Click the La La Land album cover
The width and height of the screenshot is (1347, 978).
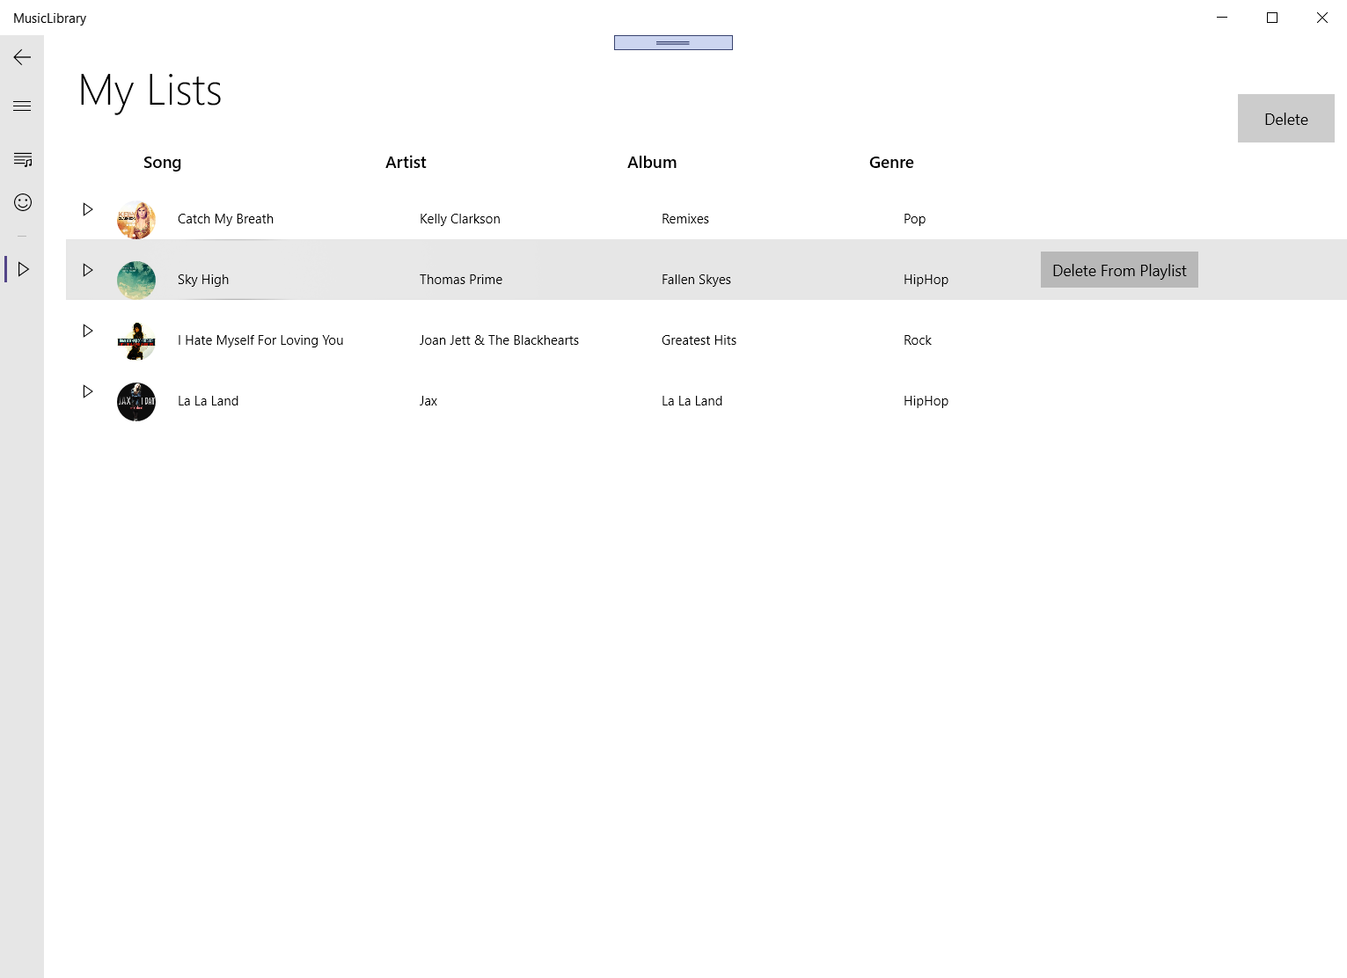(x=135, y=401)
